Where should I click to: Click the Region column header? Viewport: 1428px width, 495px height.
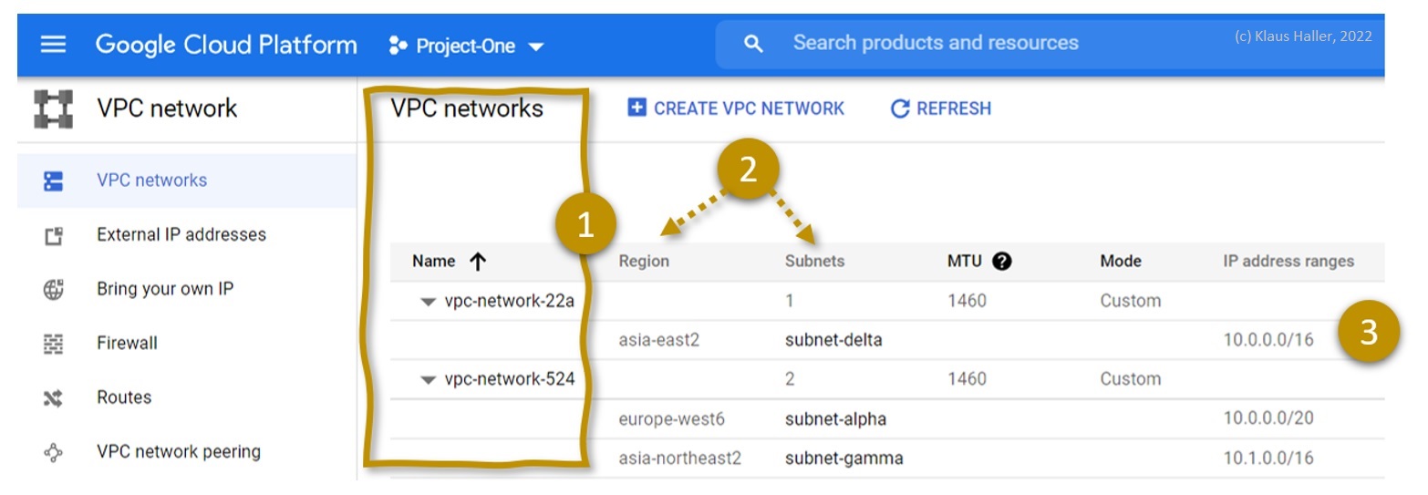pyautogui.click(x=644, y=261)
